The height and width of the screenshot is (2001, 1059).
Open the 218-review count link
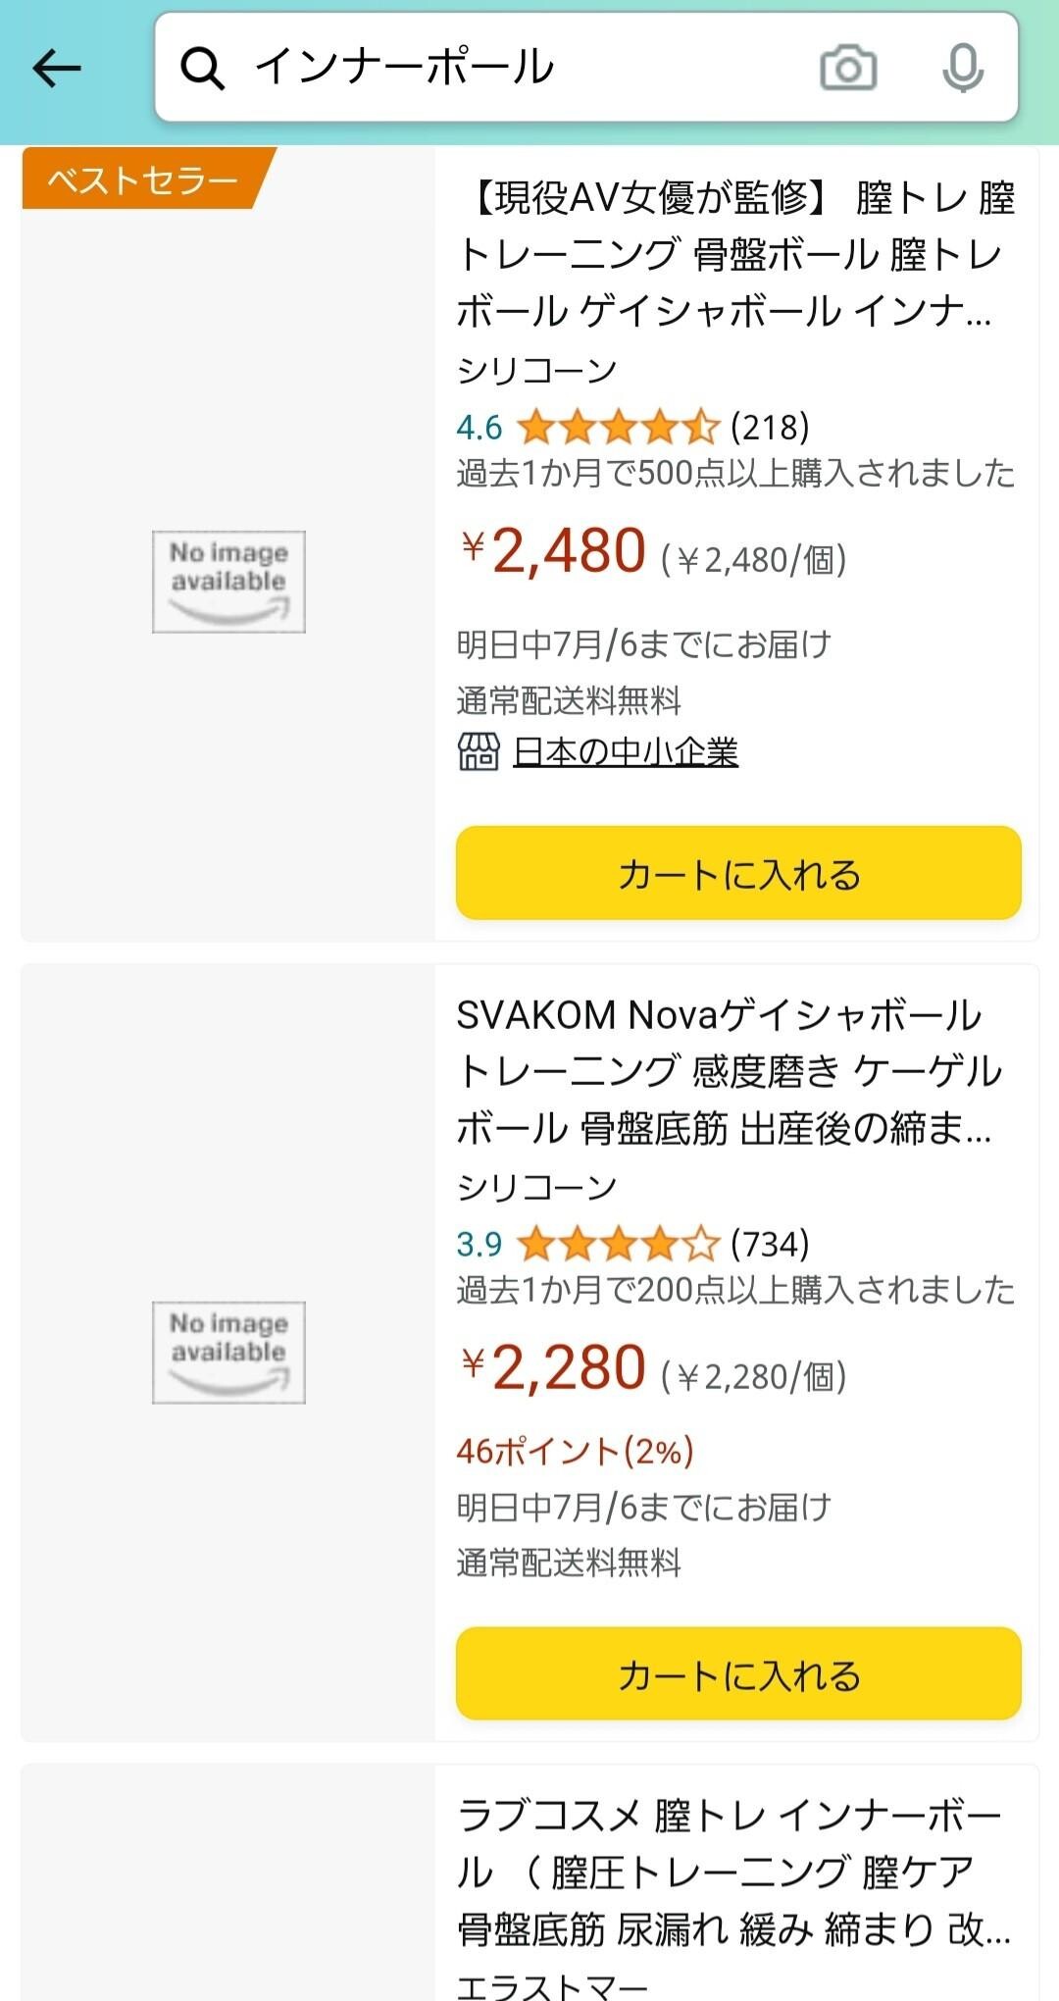click(771, 426)
